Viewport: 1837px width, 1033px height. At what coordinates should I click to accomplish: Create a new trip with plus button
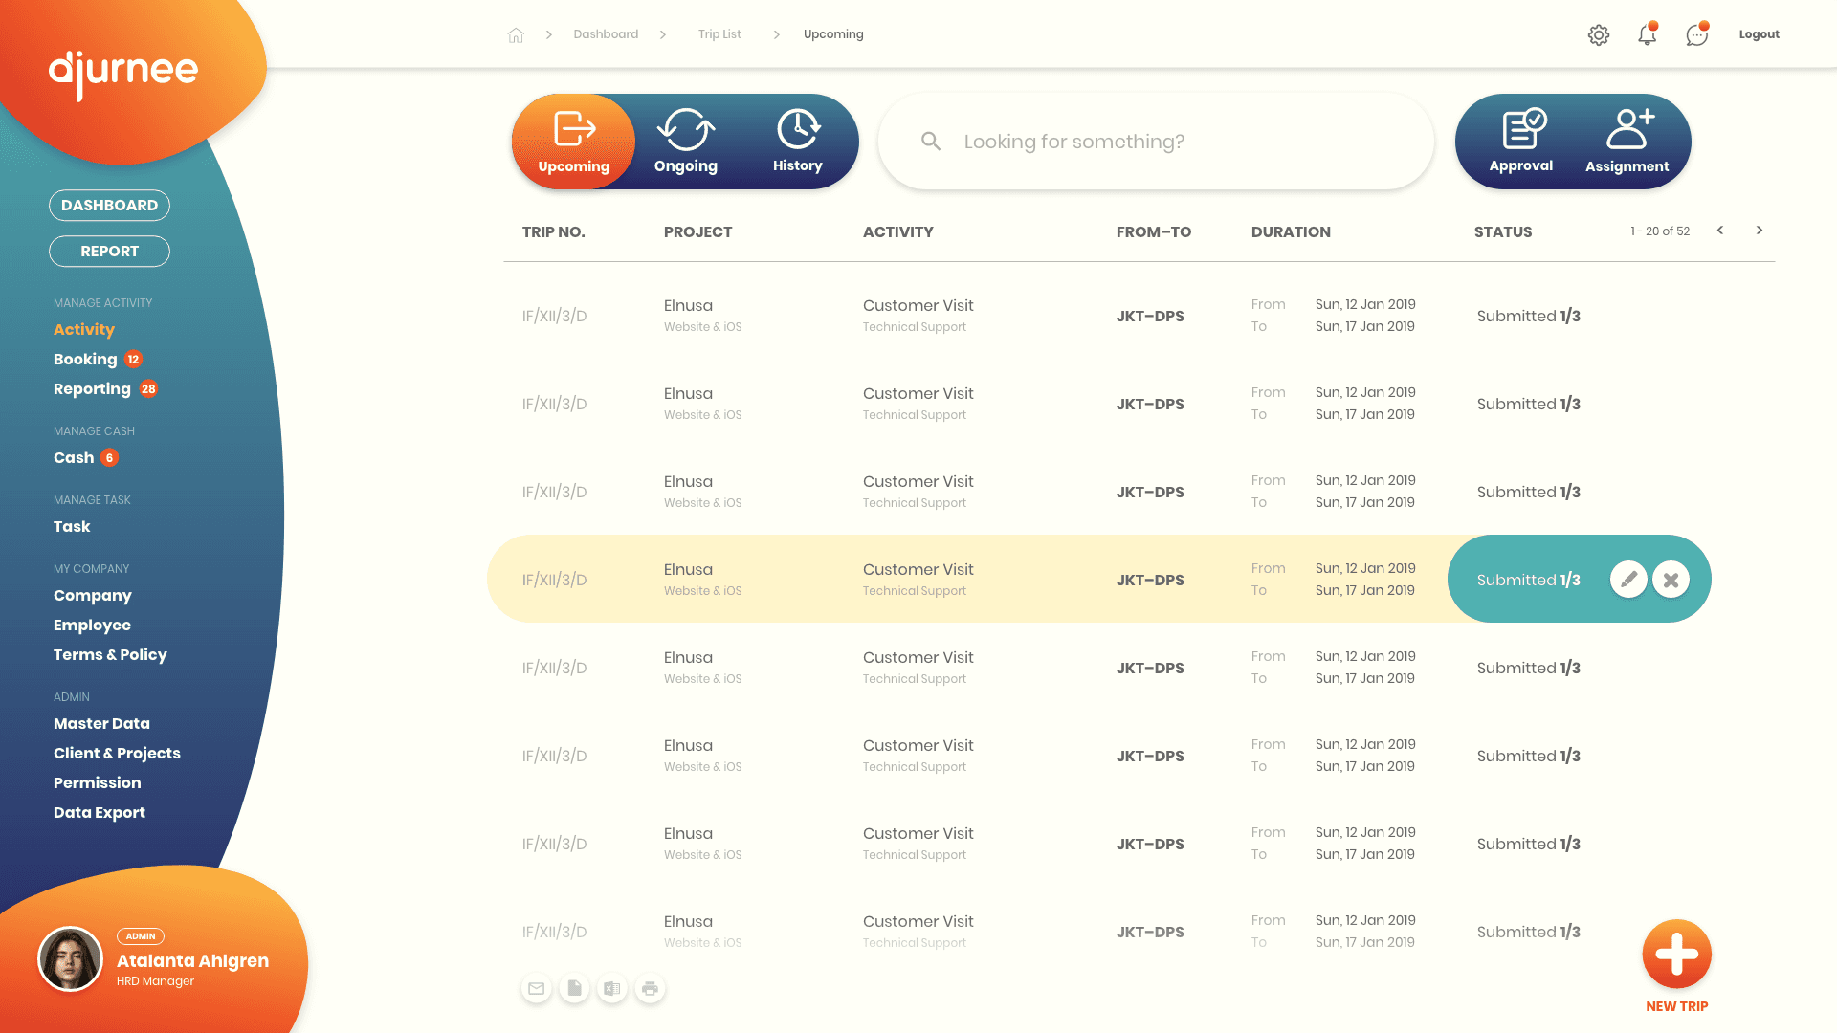click(1676, 955)
